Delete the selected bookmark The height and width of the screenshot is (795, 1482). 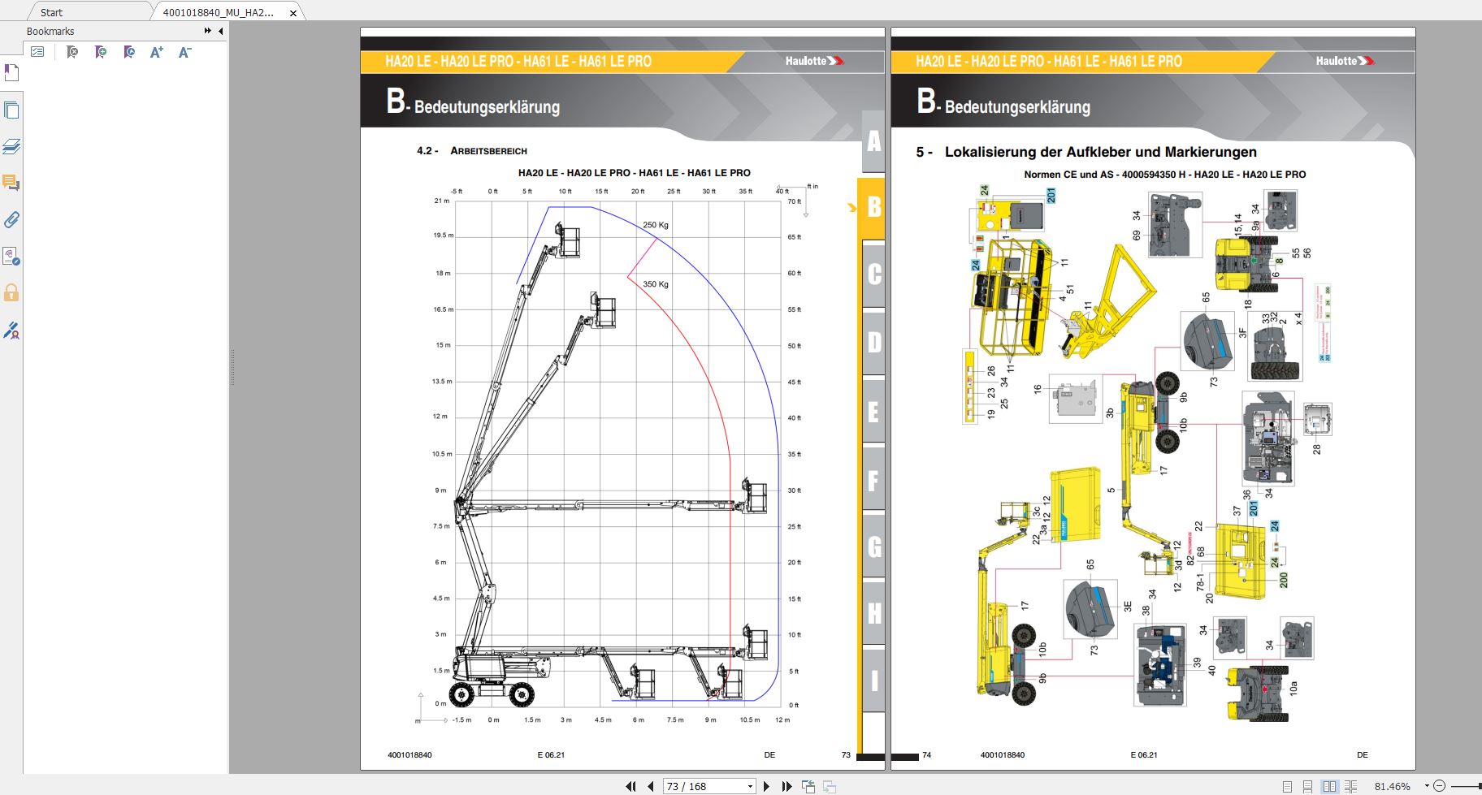71,52
